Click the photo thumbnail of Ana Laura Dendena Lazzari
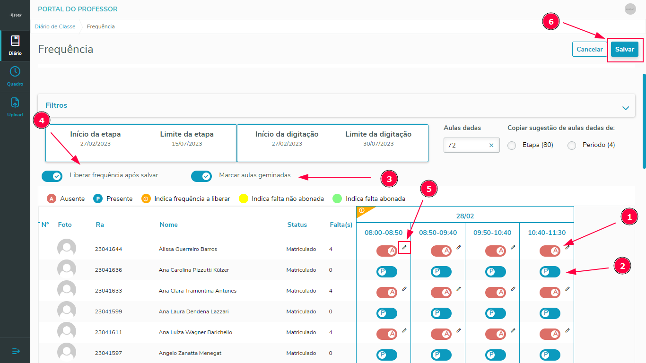Viewport: 646px width, 363px height. 67,311
